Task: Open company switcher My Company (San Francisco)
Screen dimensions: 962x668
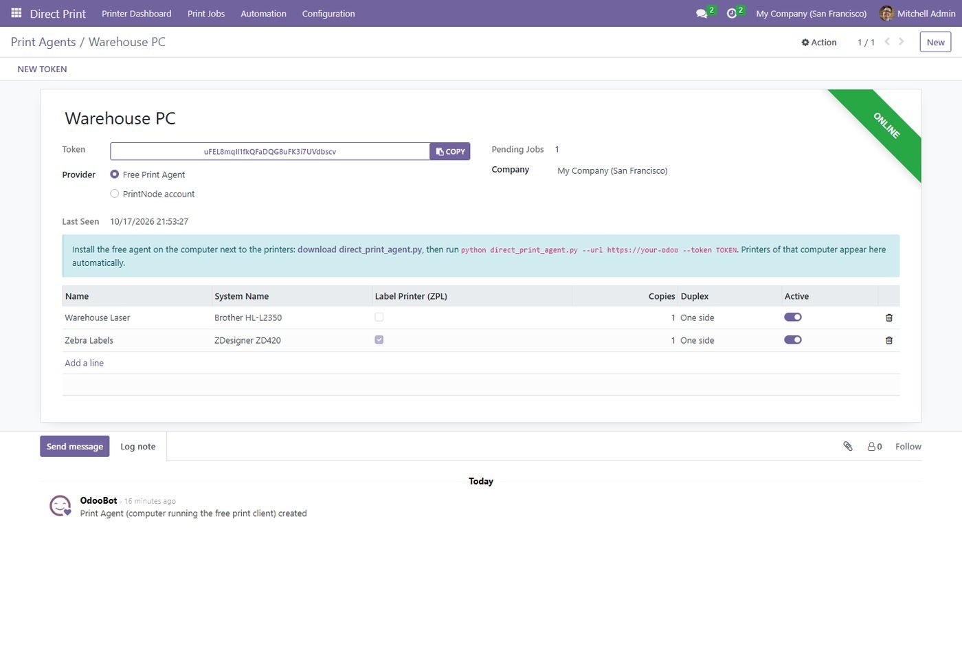Action: click(x=811, y=13)
